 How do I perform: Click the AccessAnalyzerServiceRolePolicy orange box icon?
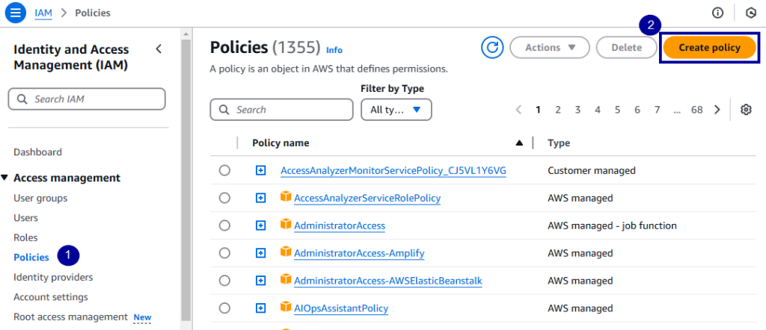(285, 197)
